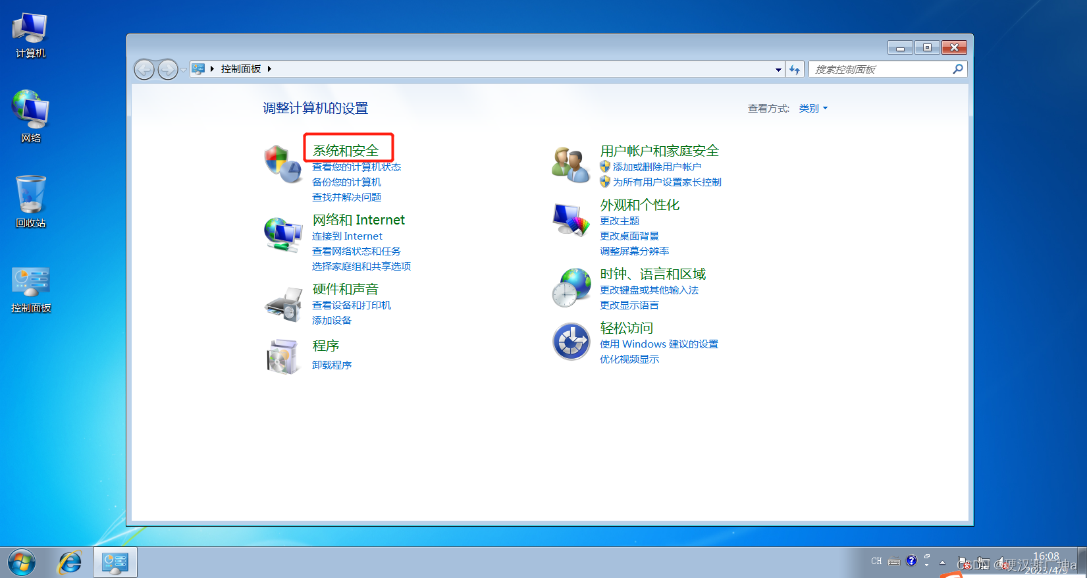Open the System and Security shield icon
Screen dimensions: 1087x578
[282, 164]
